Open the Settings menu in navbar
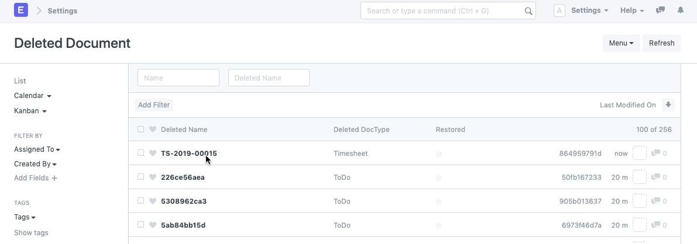The image size is (697, 244). pyautogui.click(x=589, y=11)
